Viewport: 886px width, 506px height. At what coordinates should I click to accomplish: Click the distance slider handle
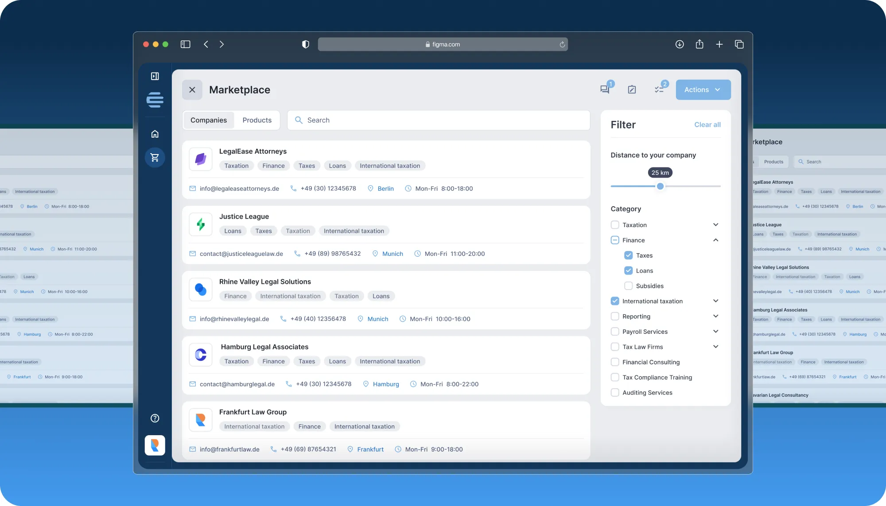pyautogui.click(x=660, y=186)
